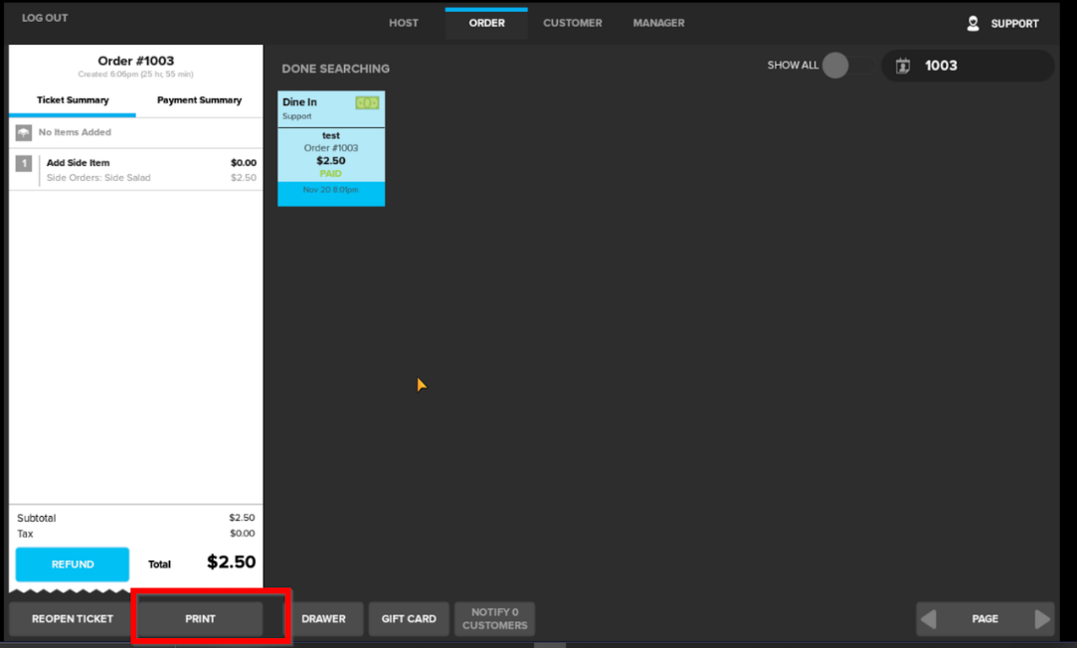The height and width of the screenshot is (648, 1077).
Task: Click the blue Refund button
Action: (73, 565)
